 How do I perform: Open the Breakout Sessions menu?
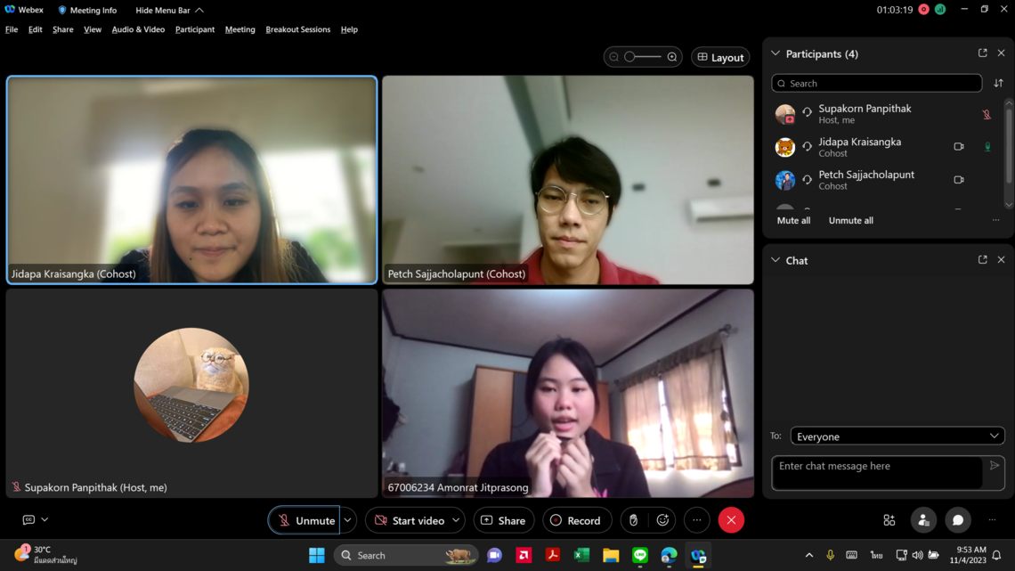click(x=297, y=29)
